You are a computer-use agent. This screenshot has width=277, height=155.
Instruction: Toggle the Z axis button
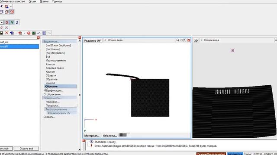click(17, 22)
